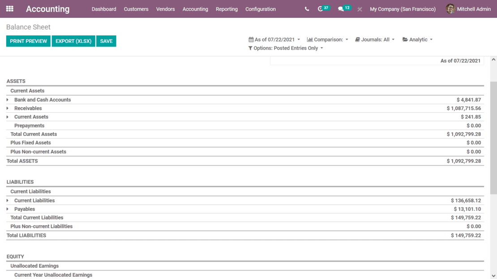497x279 pixels.
Task: Open Options: Posted Entries Only dropdown
Action: 285,48
